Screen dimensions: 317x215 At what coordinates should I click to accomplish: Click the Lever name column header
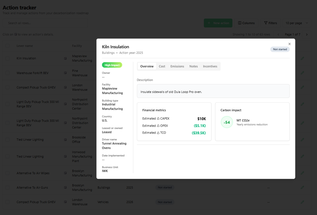tap(25, 46)
